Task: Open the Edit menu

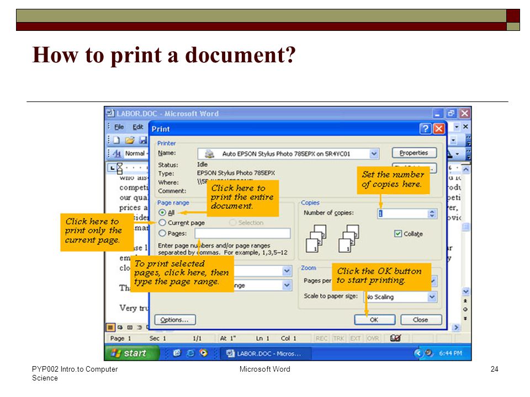Action: 137,127
